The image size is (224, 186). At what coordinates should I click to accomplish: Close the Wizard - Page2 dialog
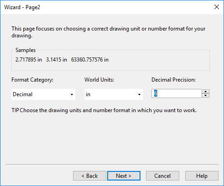coord(217,7)
